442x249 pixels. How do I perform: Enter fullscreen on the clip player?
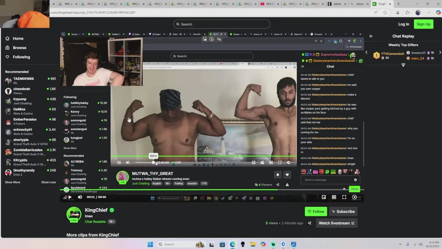coord(344,197)
